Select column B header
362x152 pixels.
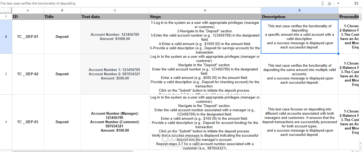tap(62, 10)
